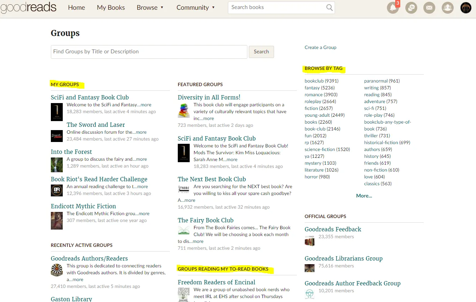The height and width of the screenshot is (302, 476).
Task: Click Goodreads Librarians Group thumbnail
Action: (309, 268)
